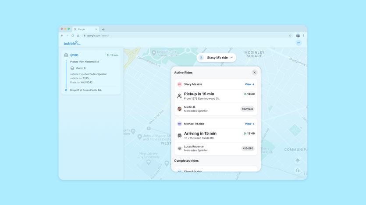The width and height of the screenshot is (366, 205).
Task: Click the bus icon in Via card
Action: pyautogui.click(x=66, y=56)
